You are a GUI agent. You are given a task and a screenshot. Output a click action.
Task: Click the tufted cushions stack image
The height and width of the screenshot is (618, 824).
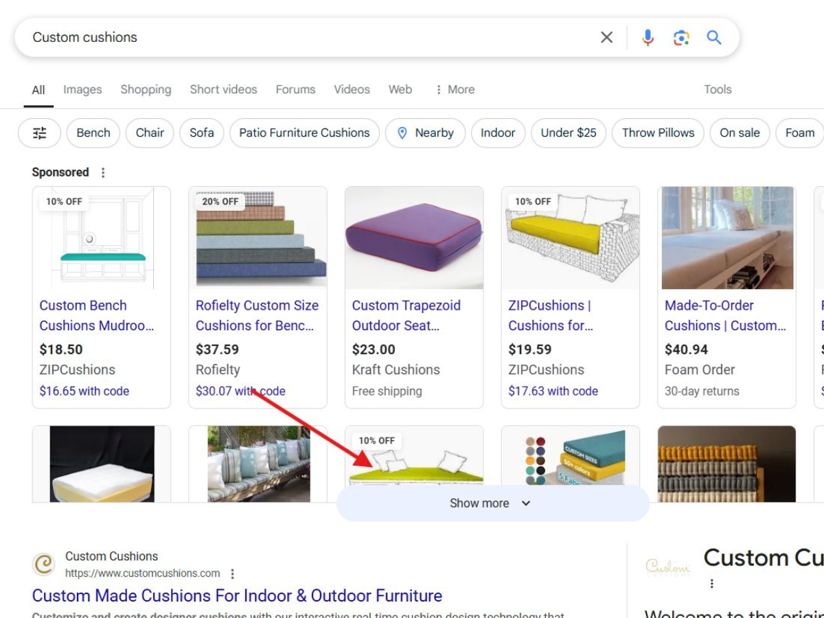tap(727, 464)
